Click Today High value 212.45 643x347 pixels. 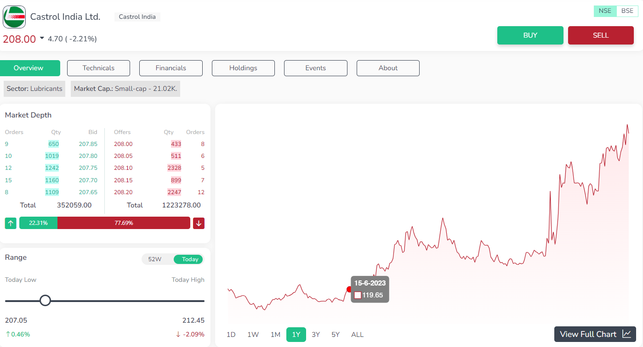coord(193,320)
